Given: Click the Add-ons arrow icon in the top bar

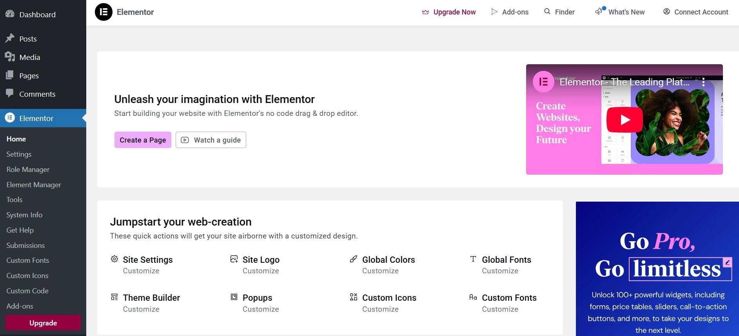Looking at the screenshot, I should [494, 12].
